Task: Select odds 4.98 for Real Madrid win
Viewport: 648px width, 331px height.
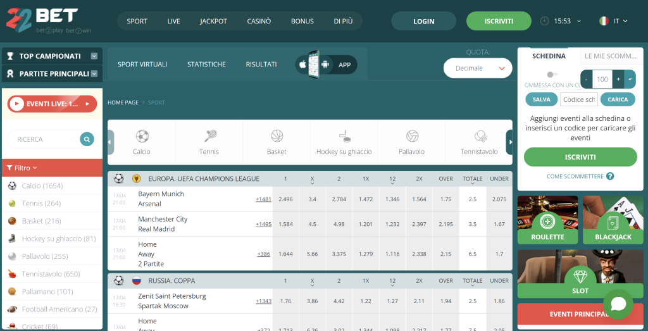Action: pos(339,224)
